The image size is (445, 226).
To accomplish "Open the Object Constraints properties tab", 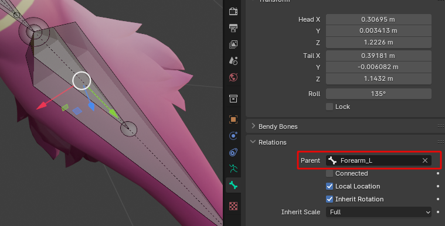I will [233, 152].
